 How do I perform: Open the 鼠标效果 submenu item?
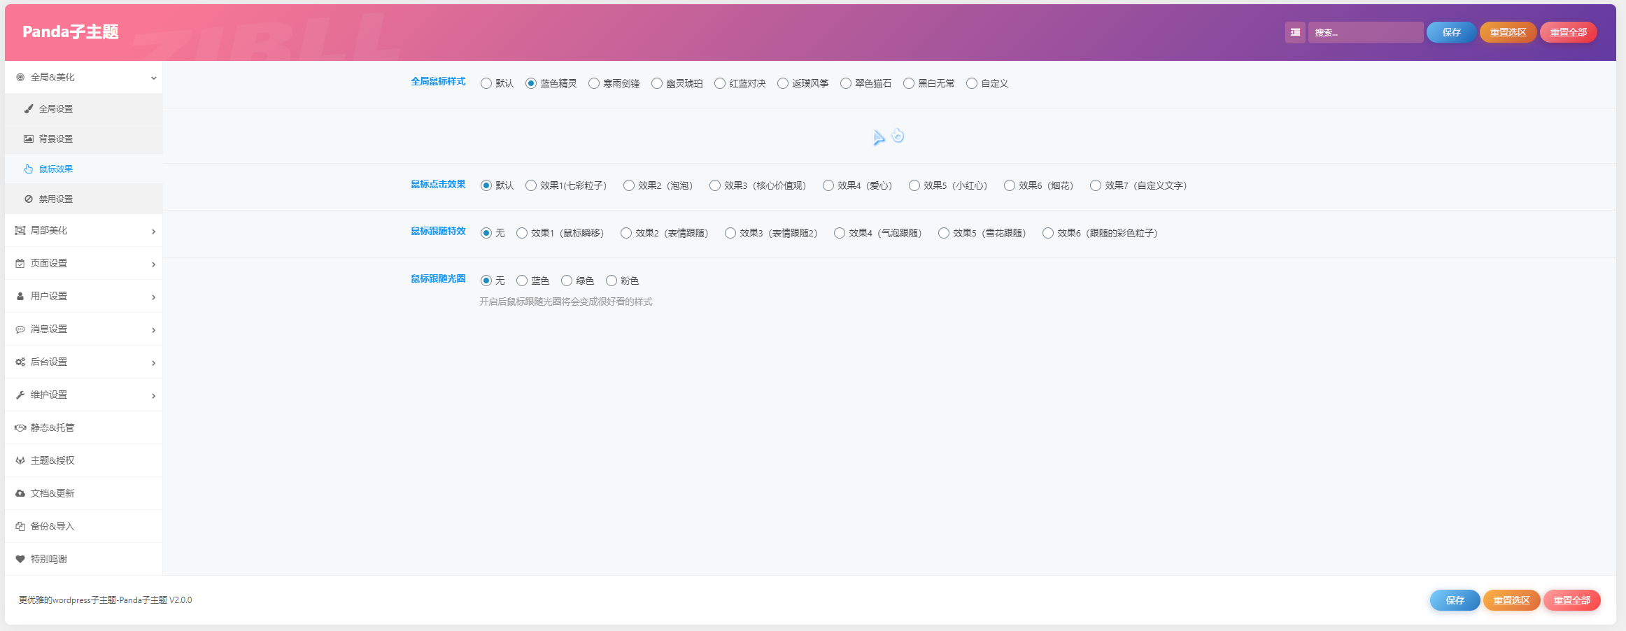point(84,169)
